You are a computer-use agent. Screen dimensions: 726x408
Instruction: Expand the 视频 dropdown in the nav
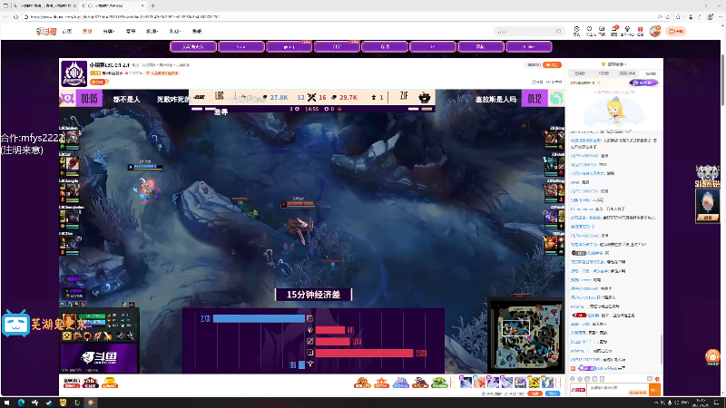pos(152,32)
